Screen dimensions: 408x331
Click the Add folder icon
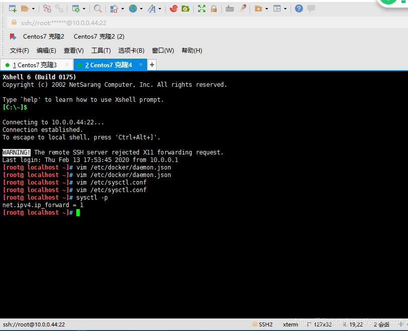(x=258, y=9)
